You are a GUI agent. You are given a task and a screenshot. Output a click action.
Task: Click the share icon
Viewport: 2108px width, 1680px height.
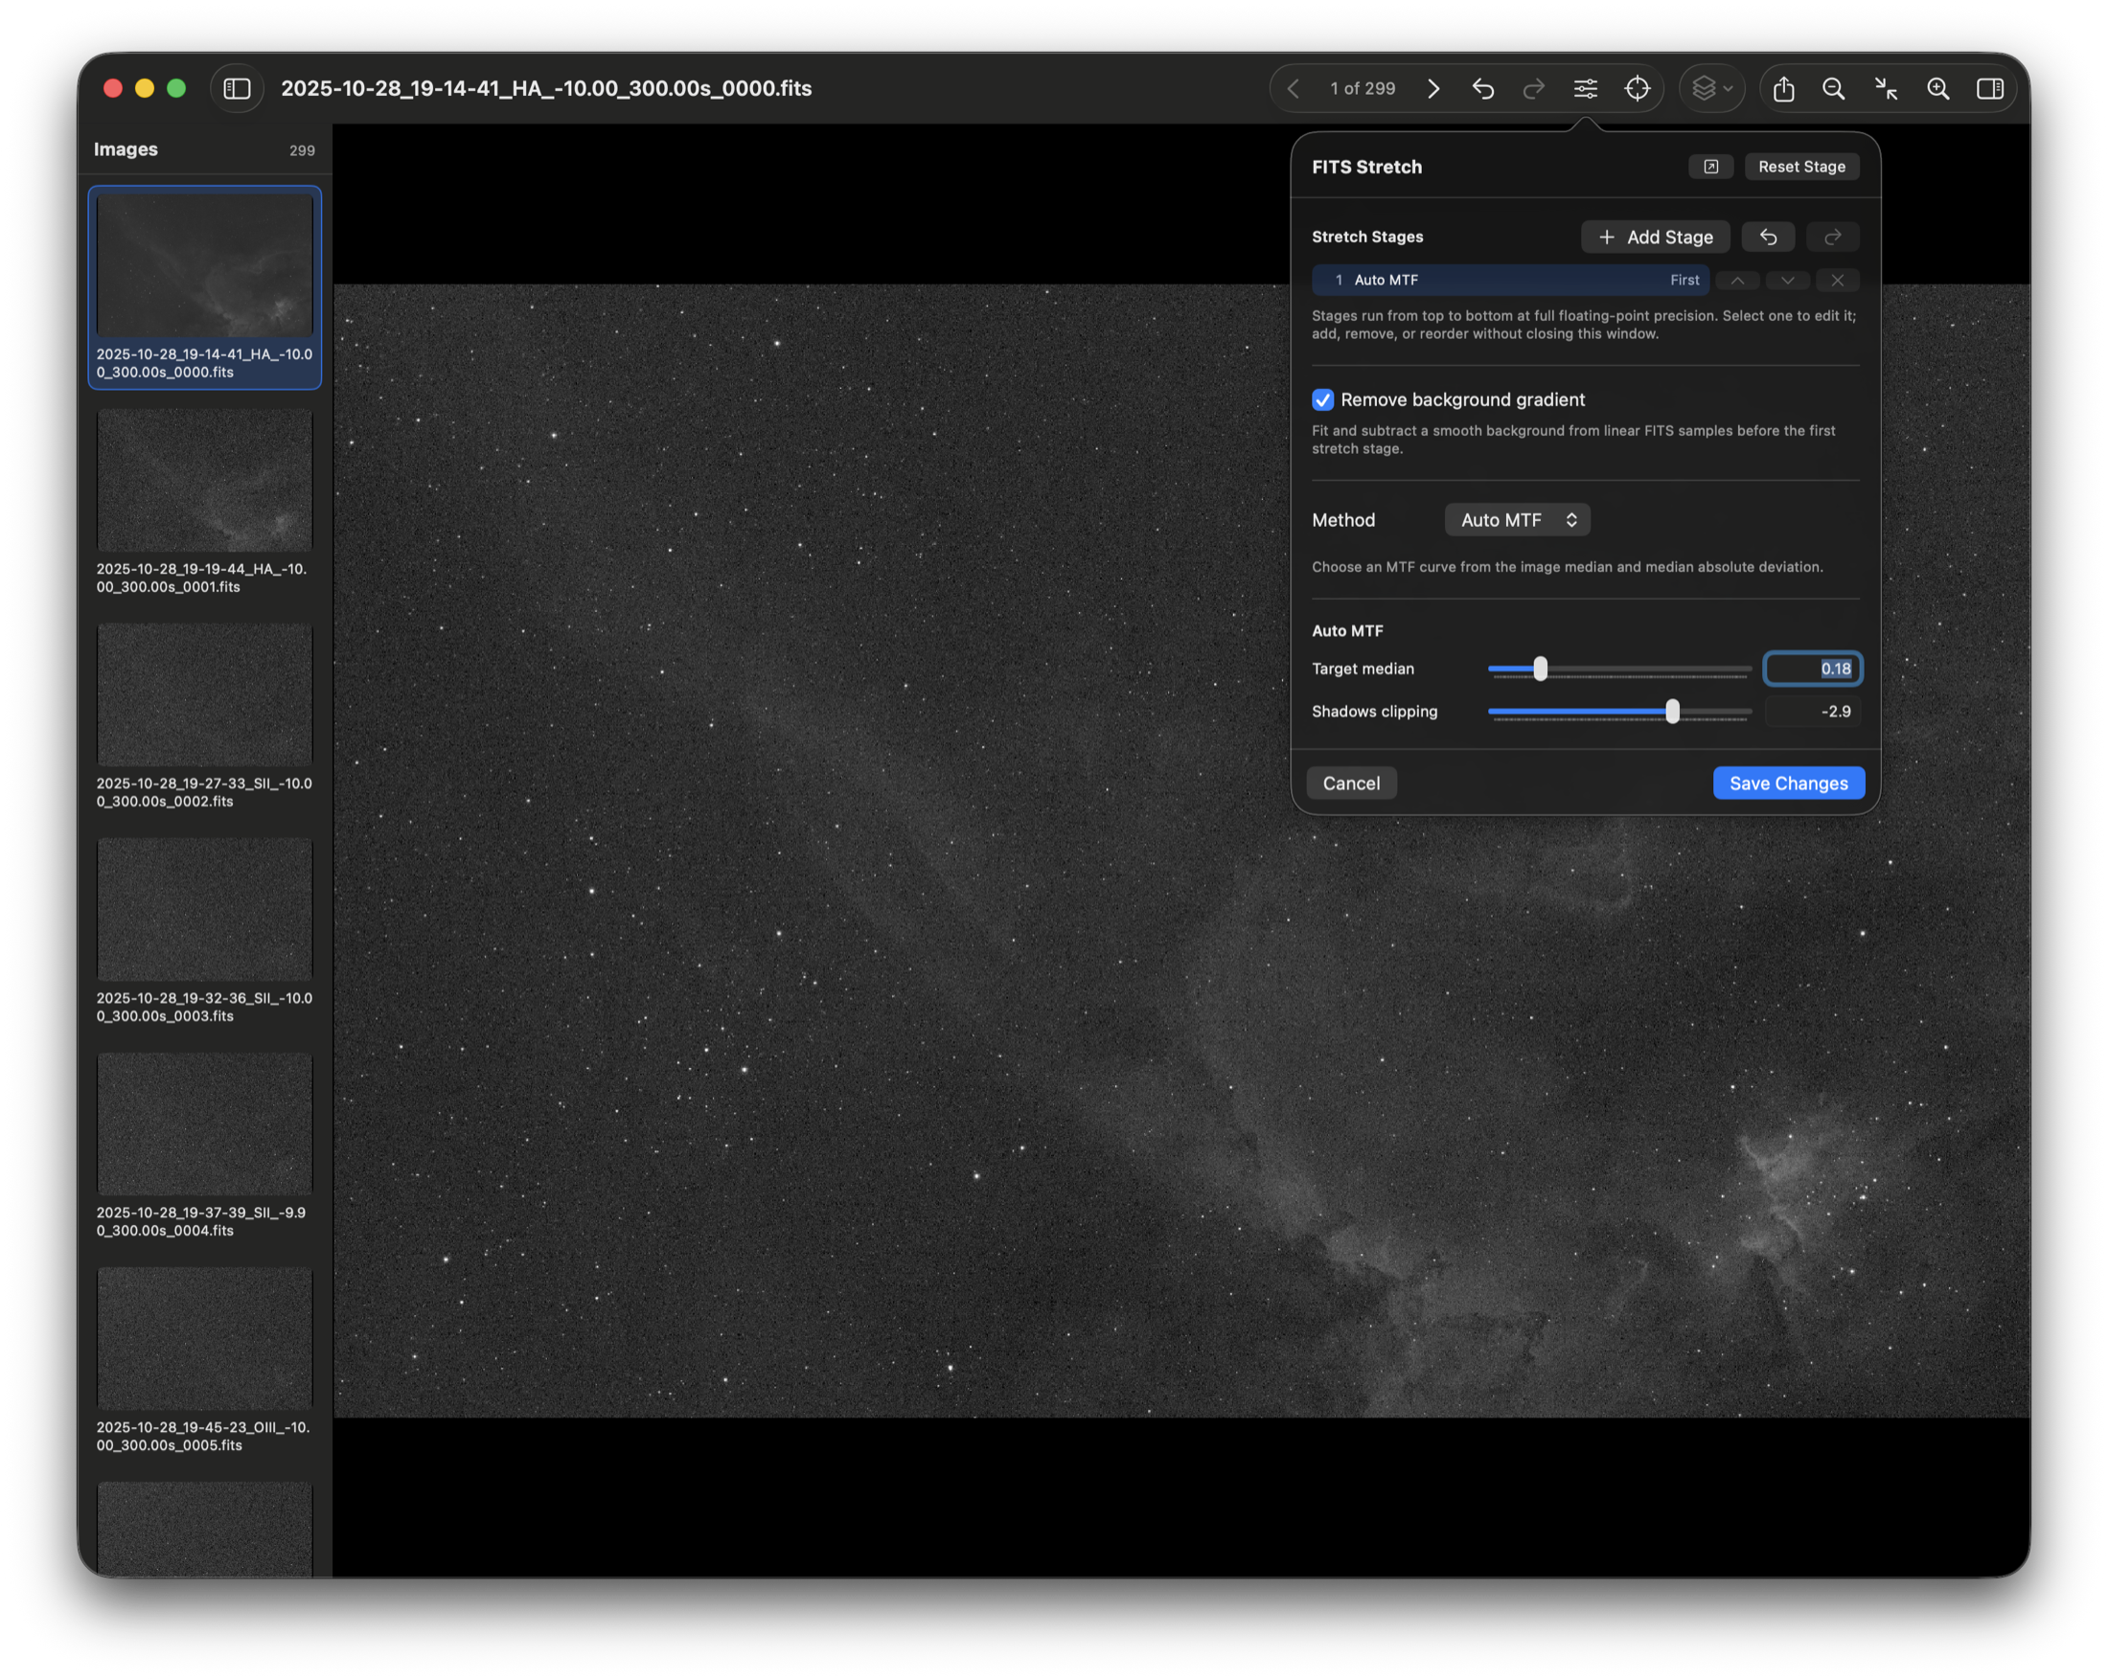[x=1783, y=89]
